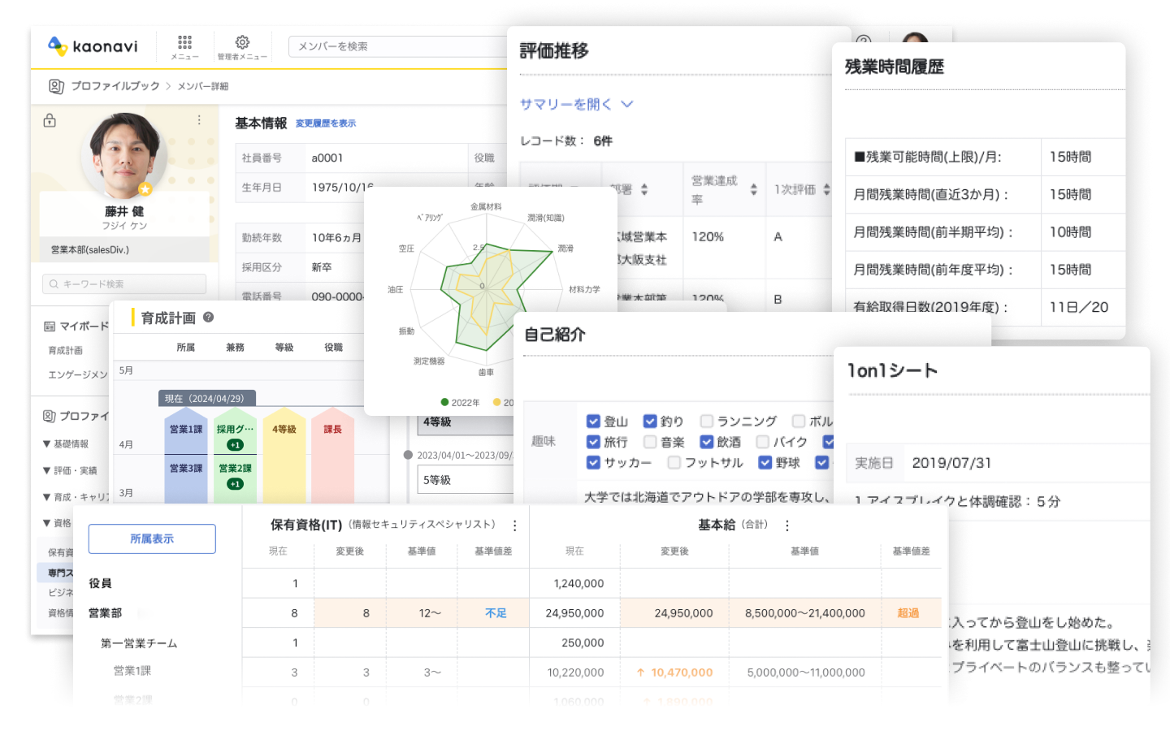Screen dimensions: 1170x731
Task: Sort by the 営業達成率 column arrows
Action: 753,189
